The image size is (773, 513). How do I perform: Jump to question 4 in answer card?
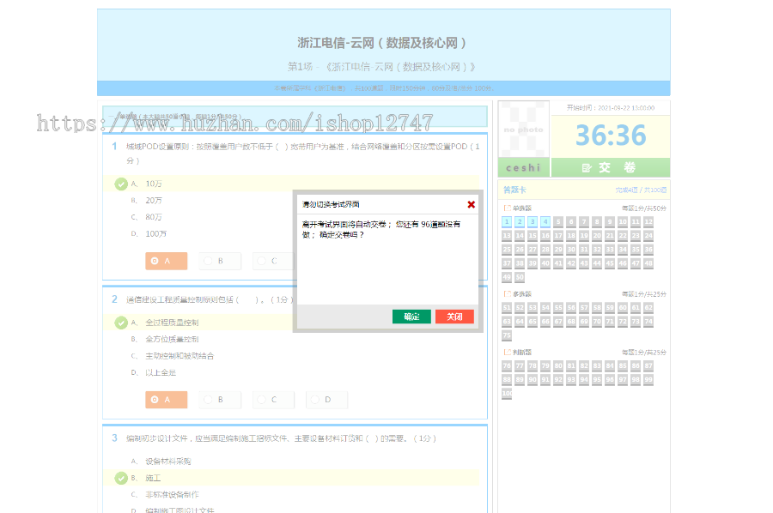pos(545,222)
